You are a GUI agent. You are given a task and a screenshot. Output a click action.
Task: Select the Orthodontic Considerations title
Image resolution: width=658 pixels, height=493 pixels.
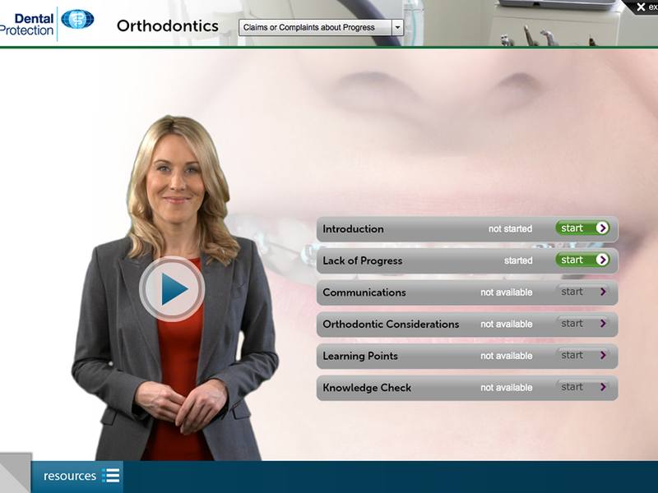391,325
